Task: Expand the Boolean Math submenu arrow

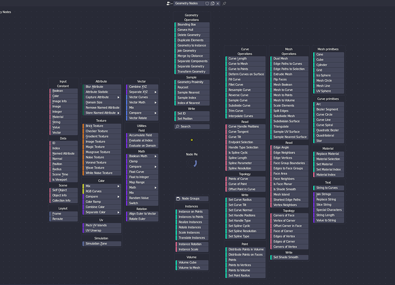Action: pos(156,156)
